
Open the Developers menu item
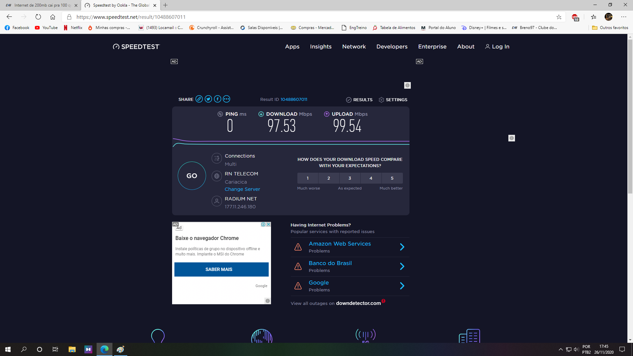pos(392,46)
